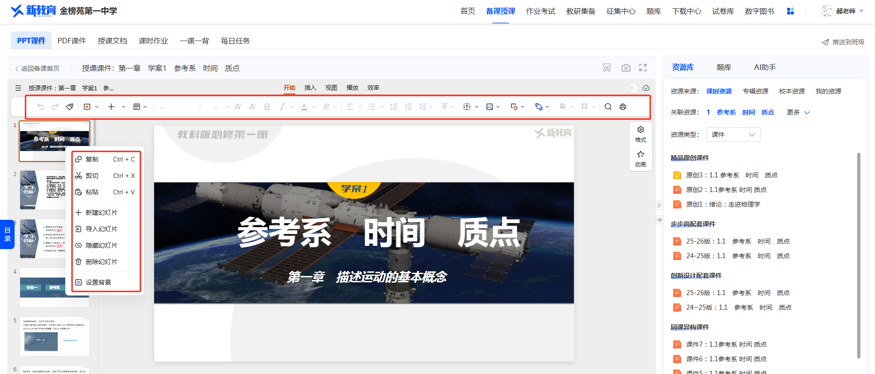Click the printer icon
The width and height of the screenshot is (875, 374).
pos(623,107)
